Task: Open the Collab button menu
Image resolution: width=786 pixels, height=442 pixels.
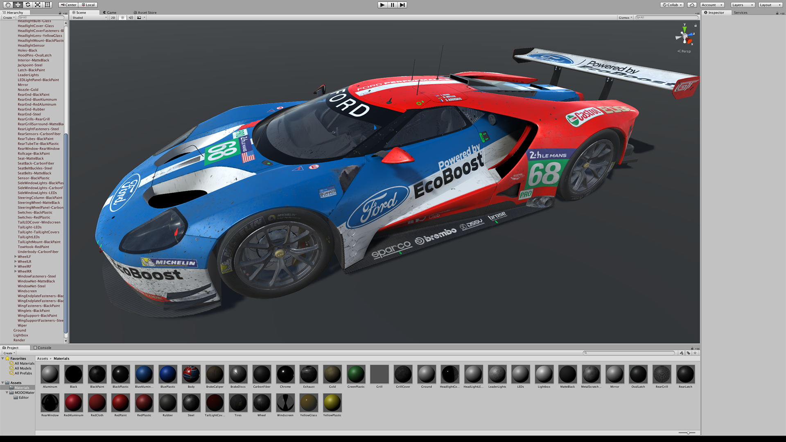Action: point(672,5)
